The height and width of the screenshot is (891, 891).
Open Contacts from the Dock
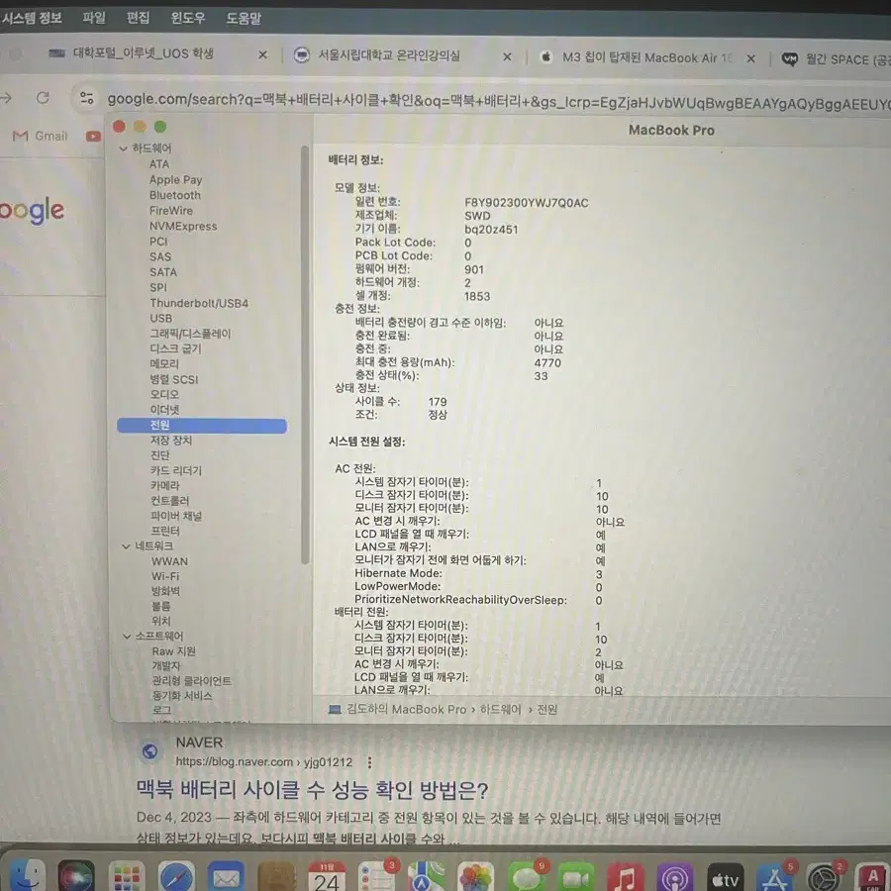(x=276, y=877)
